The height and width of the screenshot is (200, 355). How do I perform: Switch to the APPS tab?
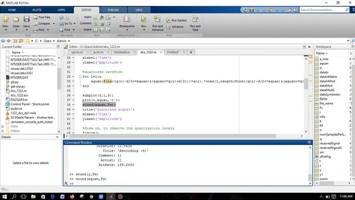tap(62, 10)
